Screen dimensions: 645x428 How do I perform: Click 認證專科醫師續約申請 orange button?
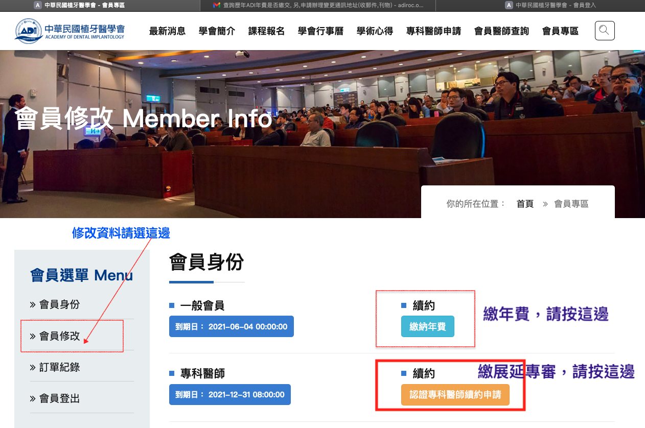click(x=455, y=395)
